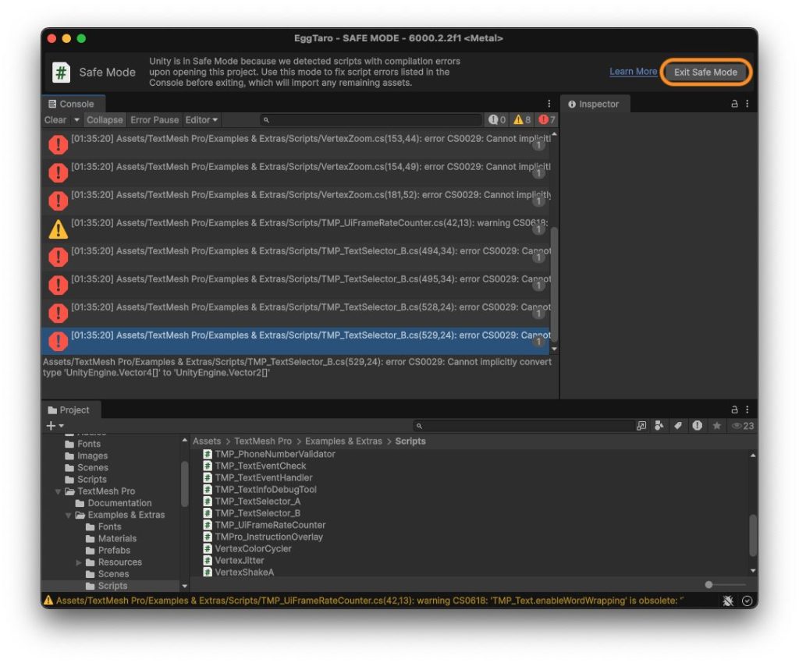Open the Learn More link

pyautogui.click(x=633, y=71)
